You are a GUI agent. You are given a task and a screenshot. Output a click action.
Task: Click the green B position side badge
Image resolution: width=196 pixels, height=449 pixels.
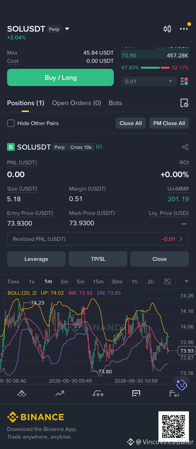[x=11, y=147]
